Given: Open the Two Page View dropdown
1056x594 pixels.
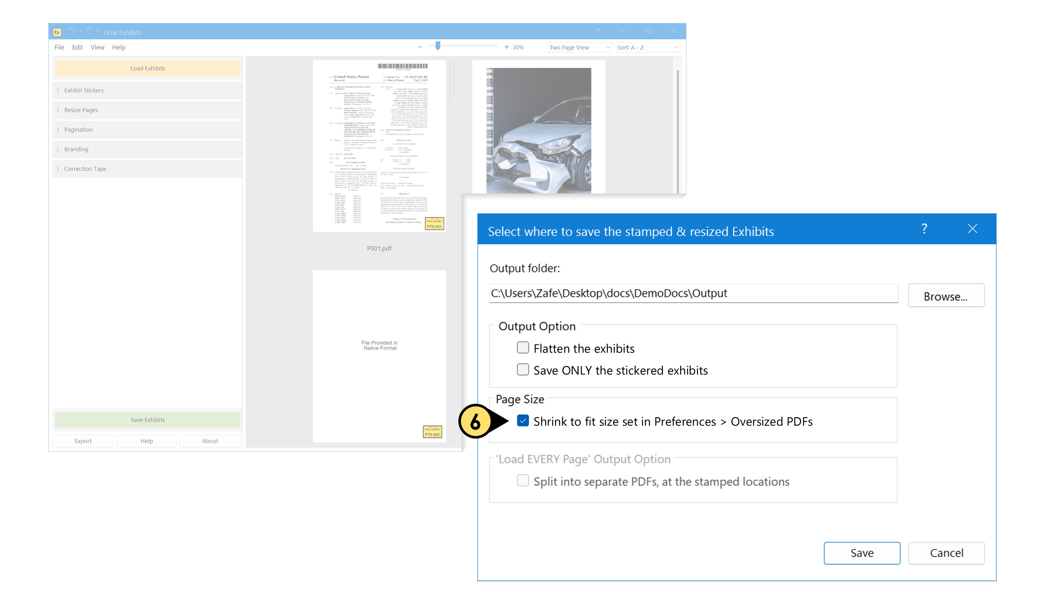Looking at the screenshot, I should (580, 48).
